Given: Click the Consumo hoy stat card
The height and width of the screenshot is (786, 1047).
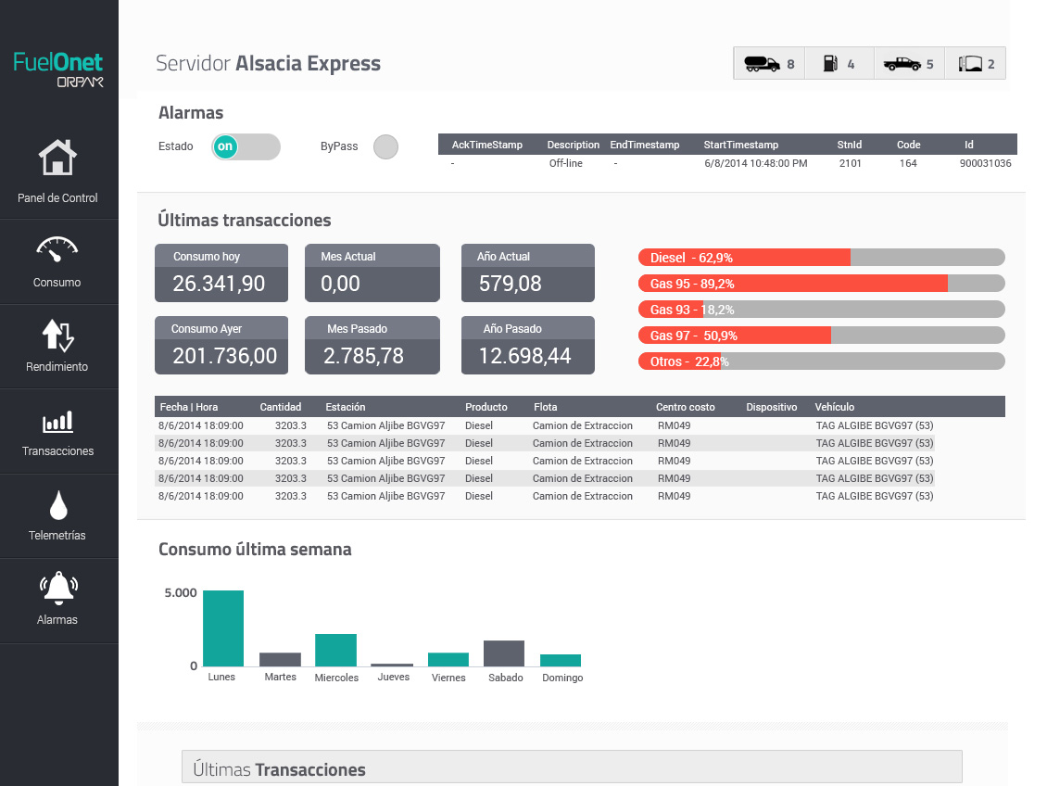Looking at the screenshot, I should [221, 273].
